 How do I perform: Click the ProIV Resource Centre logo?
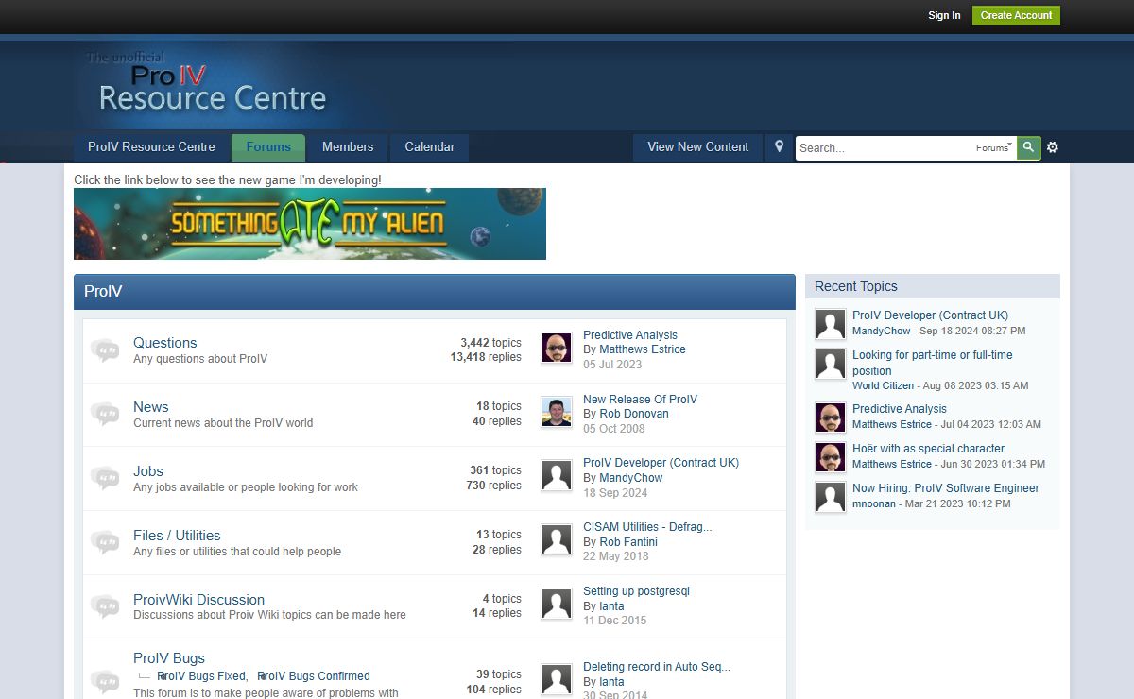[x=207, y=83]
